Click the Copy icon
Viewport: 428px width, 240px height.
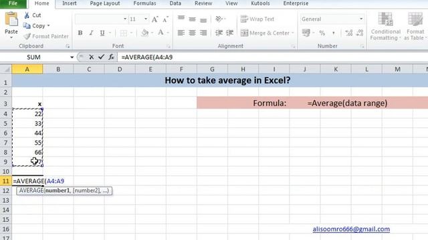click(27, 25)
